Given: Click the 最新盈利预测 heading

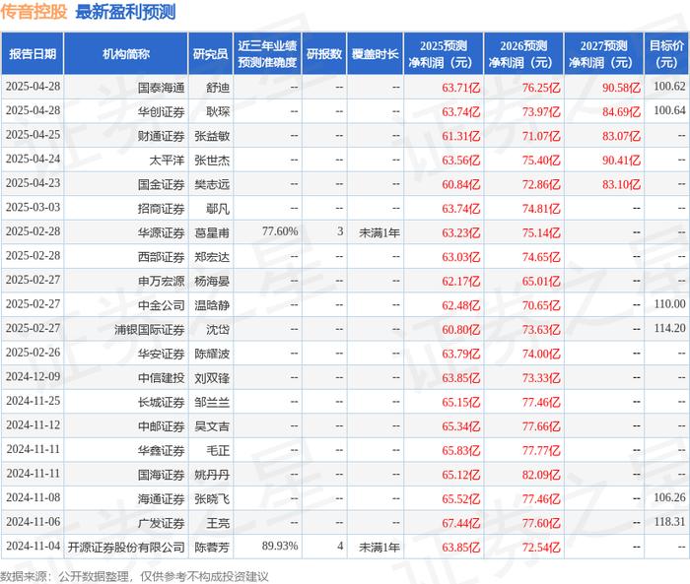Looking at the screenshot, I should coord(125,12).
